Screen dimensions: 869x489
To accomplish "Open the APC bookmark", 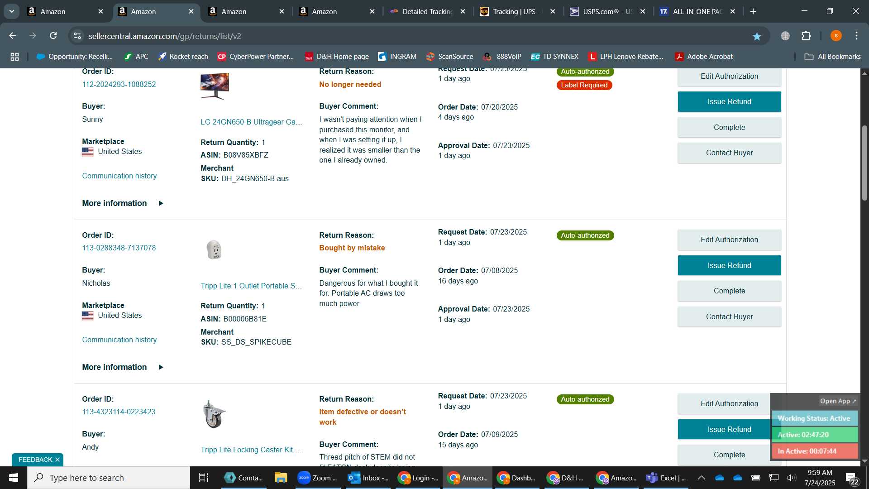I will 136,57.
